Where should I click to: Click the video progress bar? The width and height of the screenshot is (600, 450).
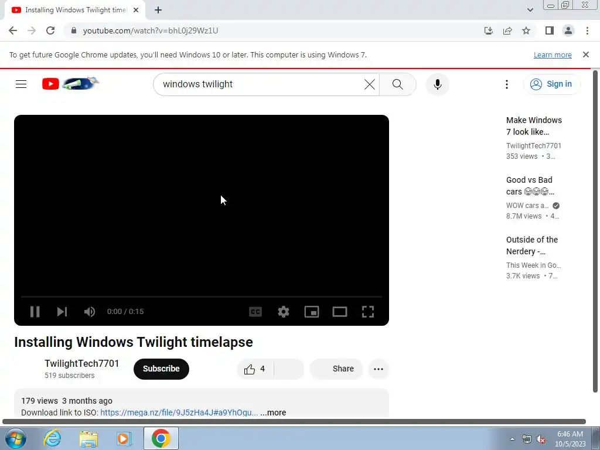202,296
